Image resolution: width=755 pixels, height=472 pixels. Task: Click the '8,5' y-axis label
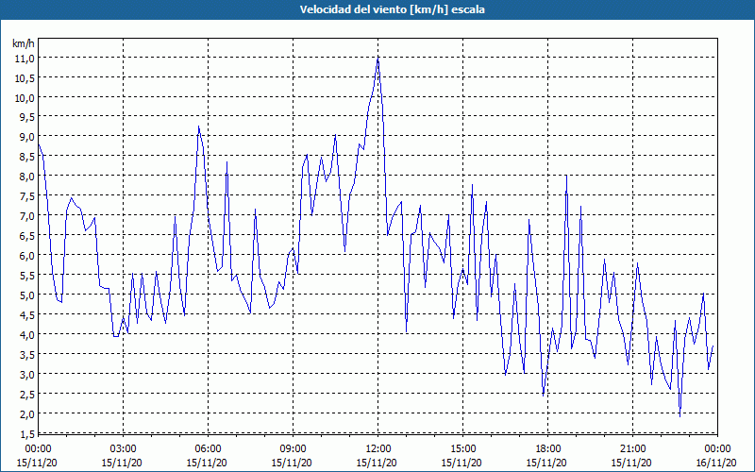tap(27, 157)
